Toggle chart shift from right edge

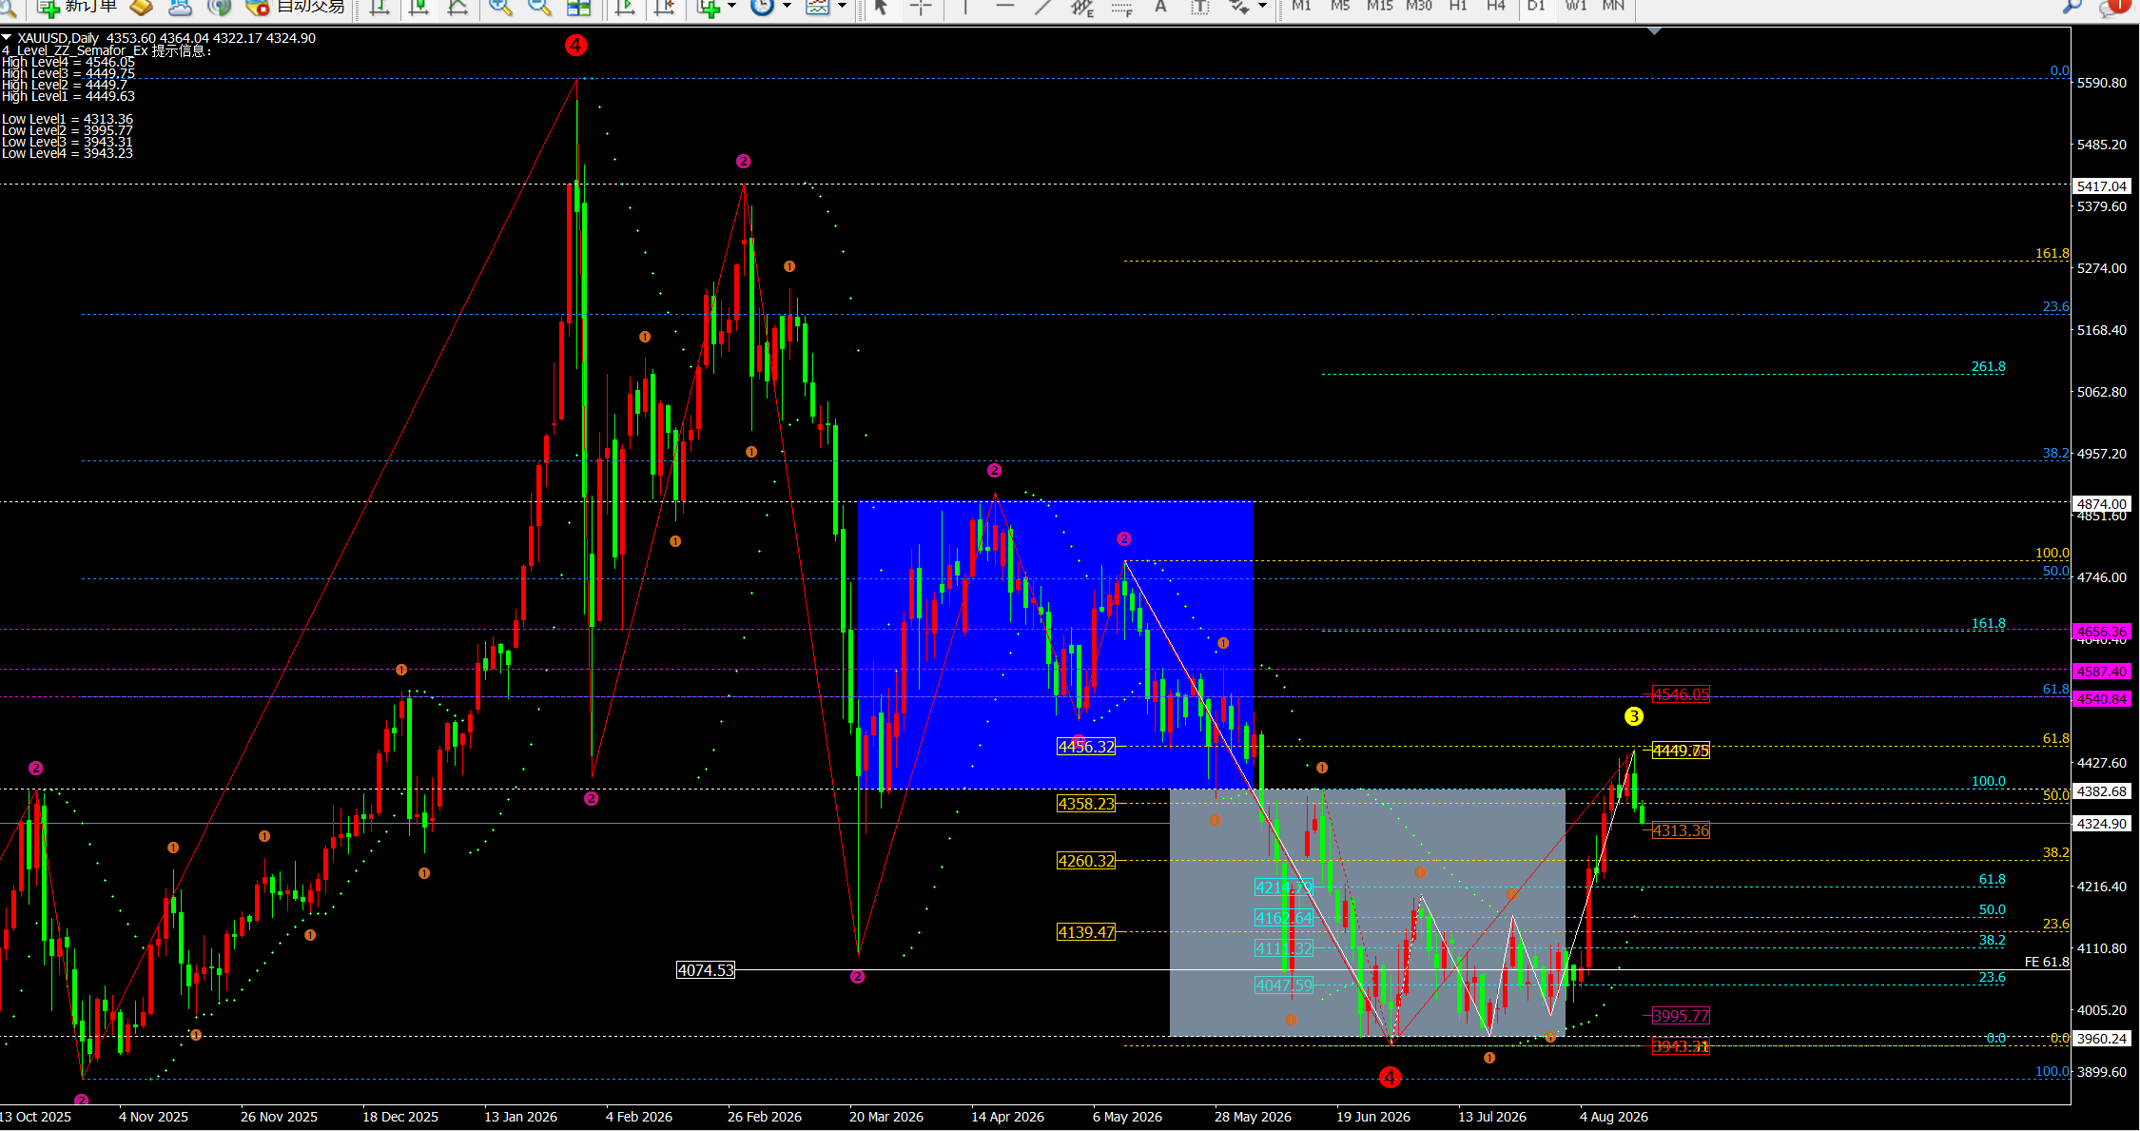[x=665, y=7]
